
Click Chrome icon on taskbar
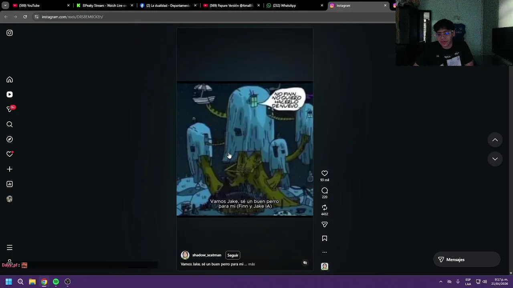(44, 282)
